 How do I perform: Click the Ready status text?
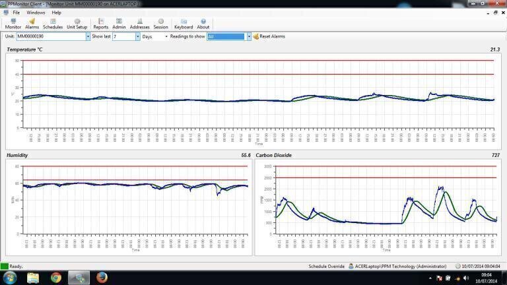(x=16, y=267)
